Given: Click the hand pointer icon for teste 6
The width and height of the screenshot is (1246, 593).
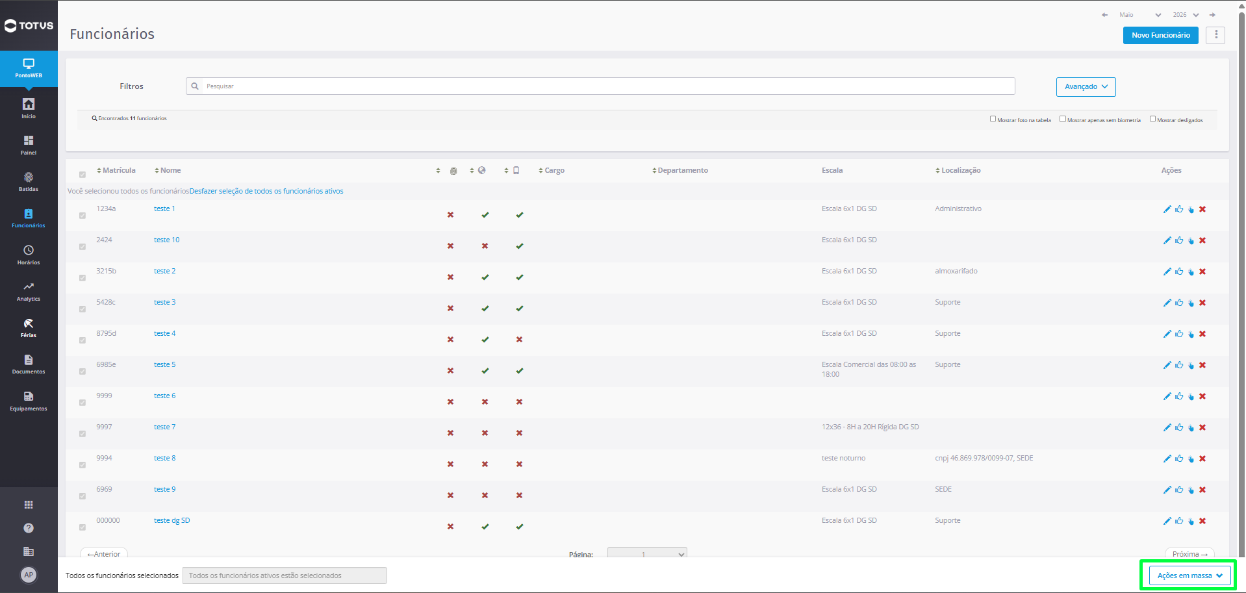Looking at the screenshot, I should pos(1191,396).
